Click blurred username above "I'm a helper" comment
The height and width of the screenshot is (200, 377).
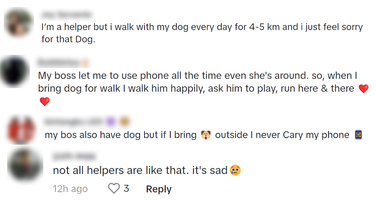tap(66, 14)
